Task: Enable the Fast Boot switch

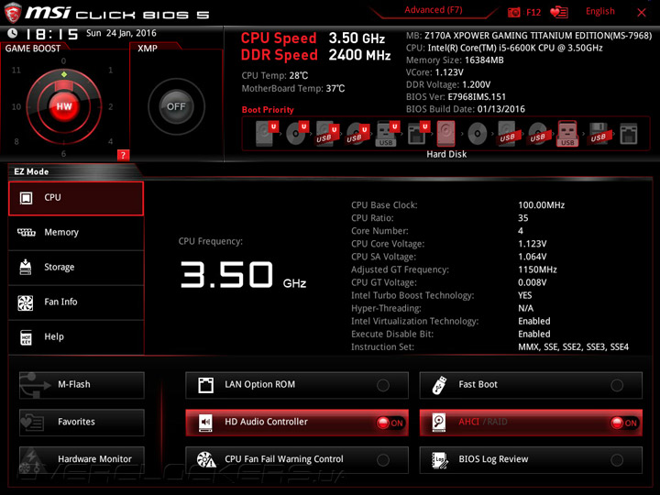Action: pyautogui.click(x=617, y=385)
